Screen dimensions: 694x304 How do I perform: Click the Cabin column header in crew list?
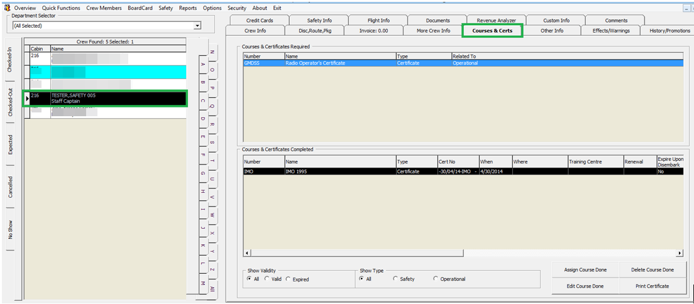click(40, 48)
